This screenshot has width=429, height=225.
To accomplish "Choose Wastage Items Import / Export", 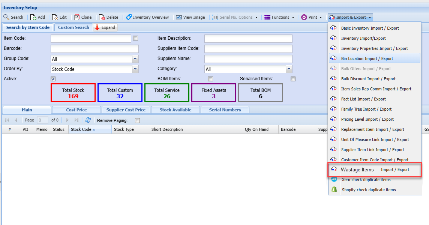I will (375, 170).
